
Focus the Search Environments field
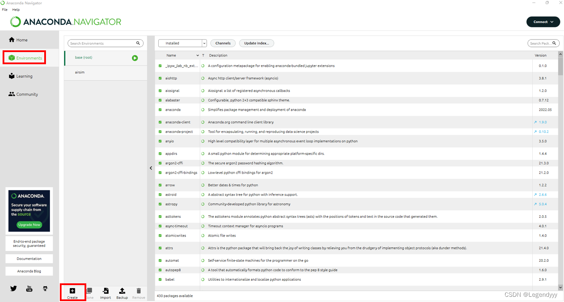(x=106, y=43)
